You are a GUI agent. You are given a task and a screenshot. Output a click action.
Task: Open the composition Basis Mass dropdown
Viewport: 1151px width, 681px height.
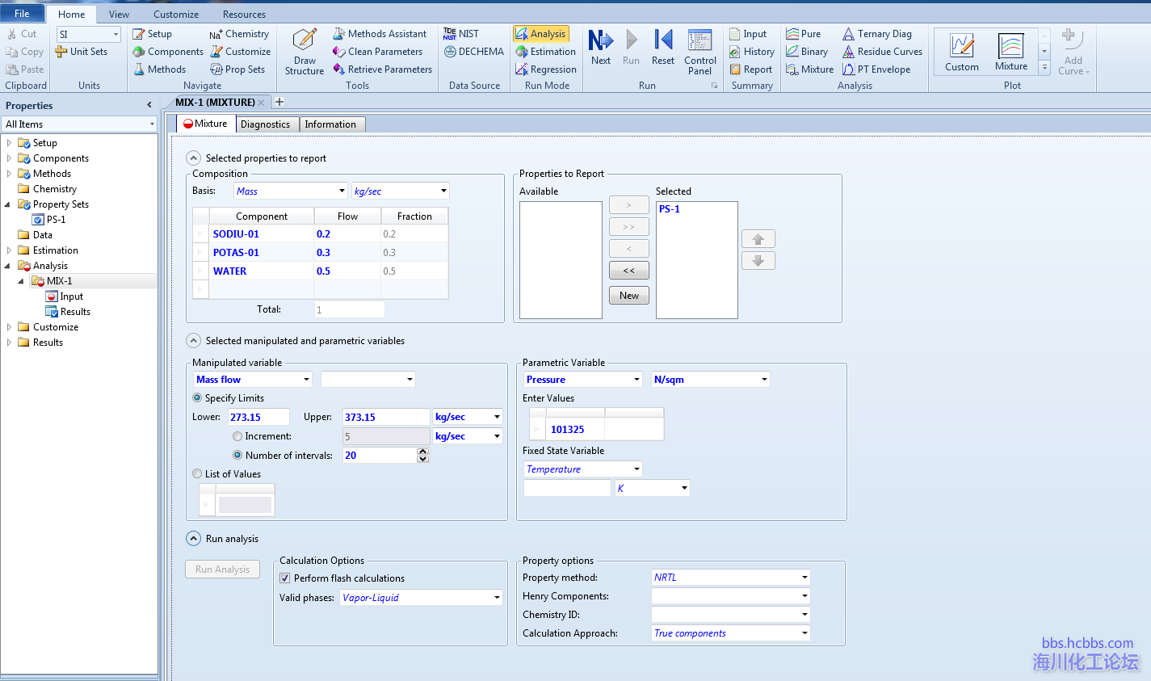tap(291, 191)
